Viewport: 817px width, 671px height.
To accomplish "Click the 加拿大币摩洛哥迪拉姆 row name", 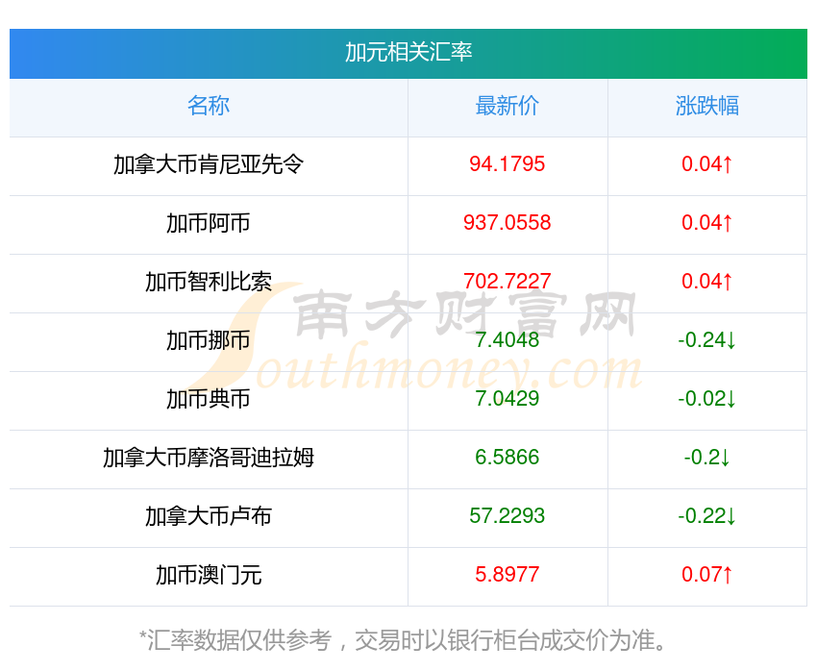I will pos(209,458).
